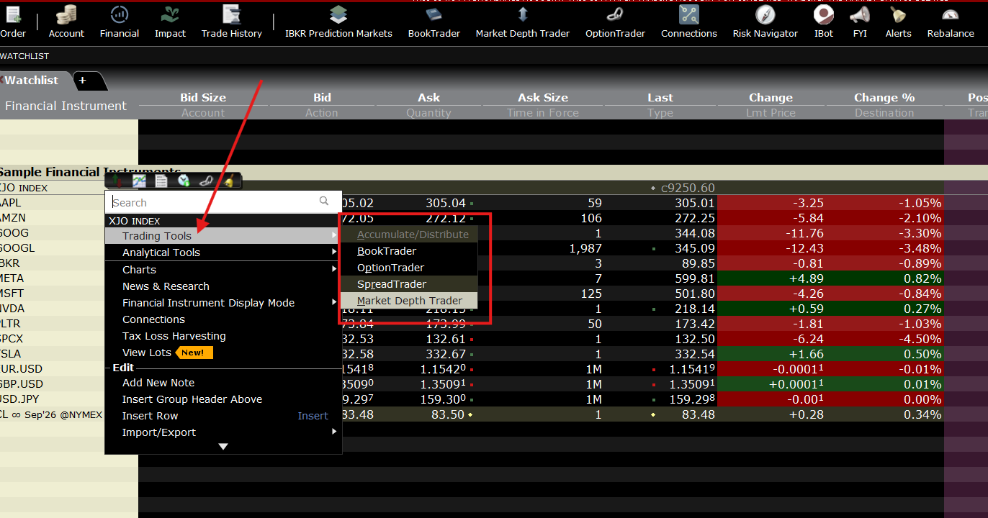Select Market Depth Trader in the submenu
The width and height of the screenshot is (988, 518).
point(409,301)
